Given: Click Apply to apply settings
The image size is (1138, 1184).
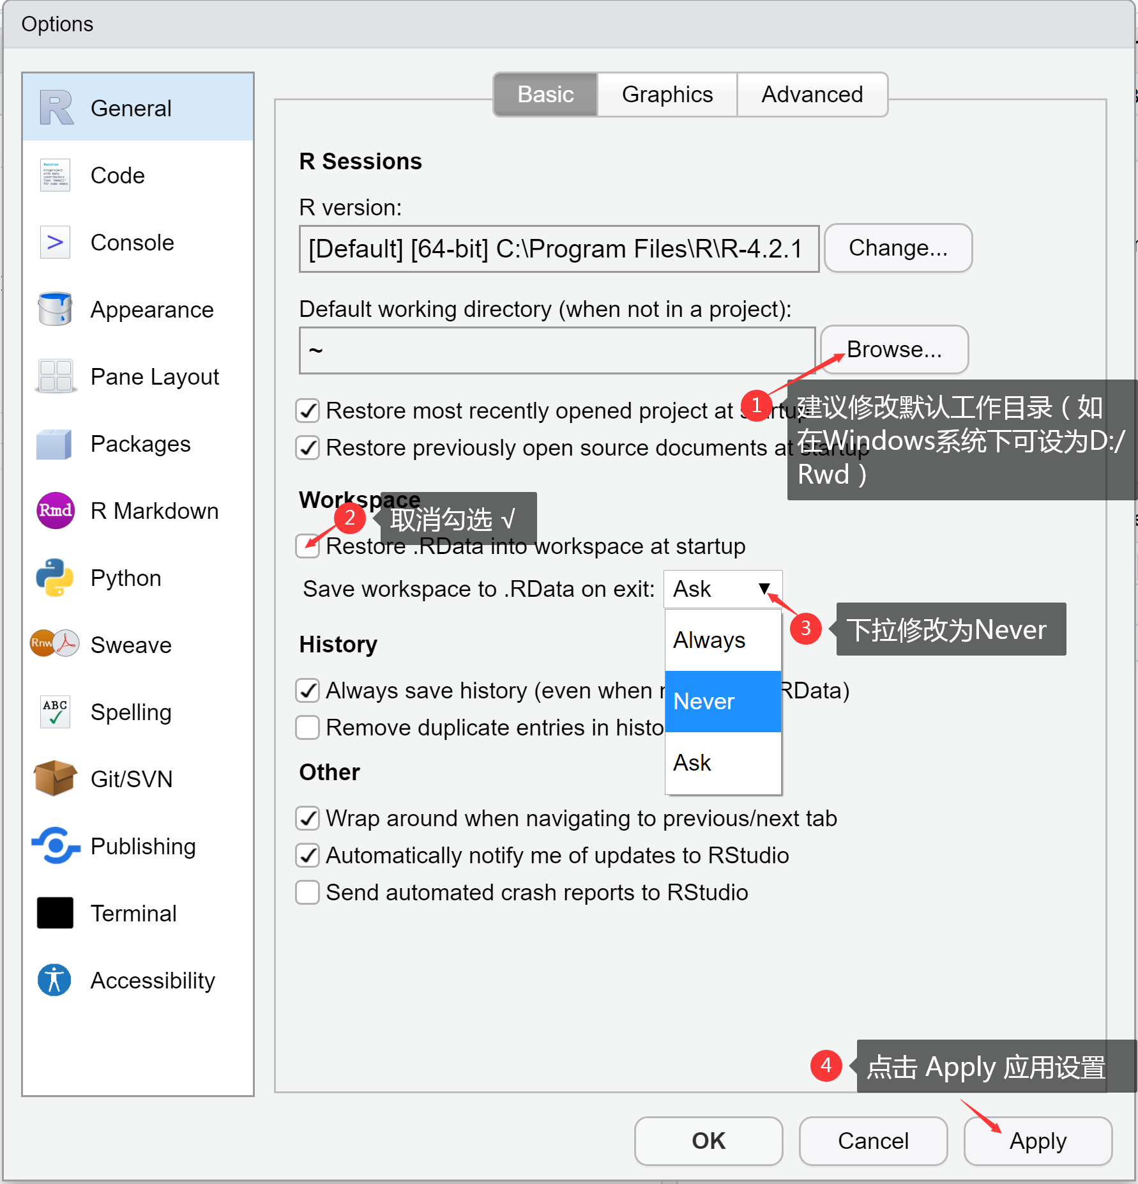Looking at the screenshot, I should [1038, 1141].
